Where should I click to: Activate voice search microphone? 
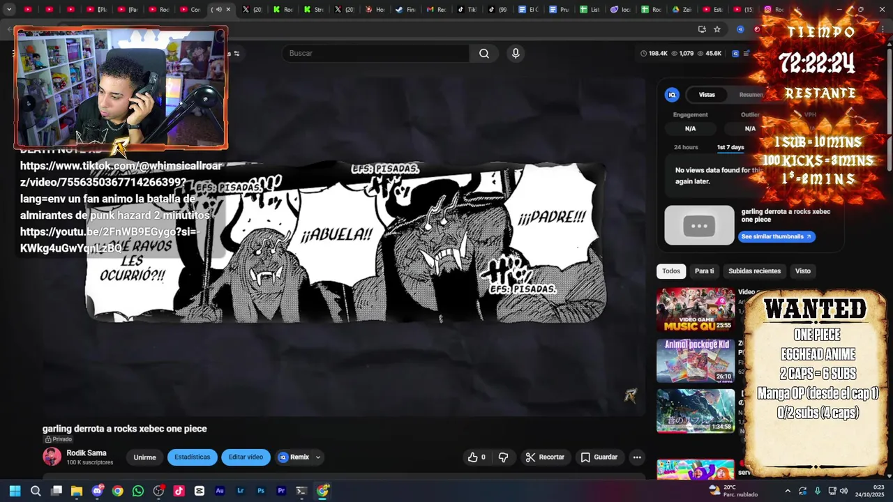pos(516,54)
